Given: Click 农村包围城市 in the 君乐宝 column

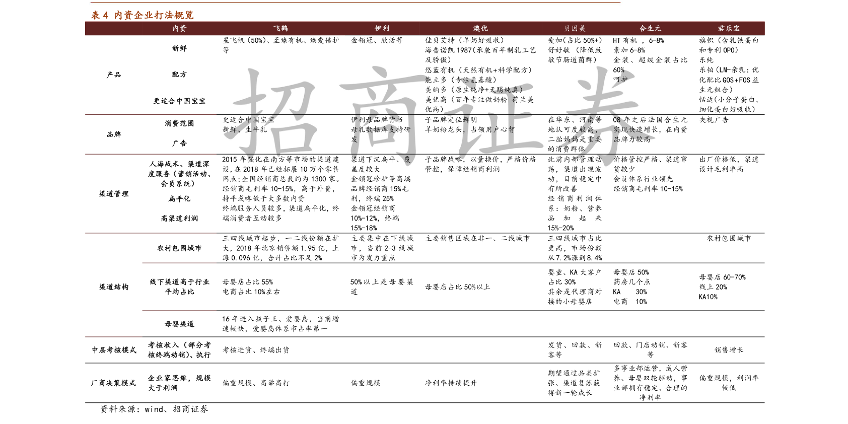Looking at the screenshot, I should [x=729, y=238].
